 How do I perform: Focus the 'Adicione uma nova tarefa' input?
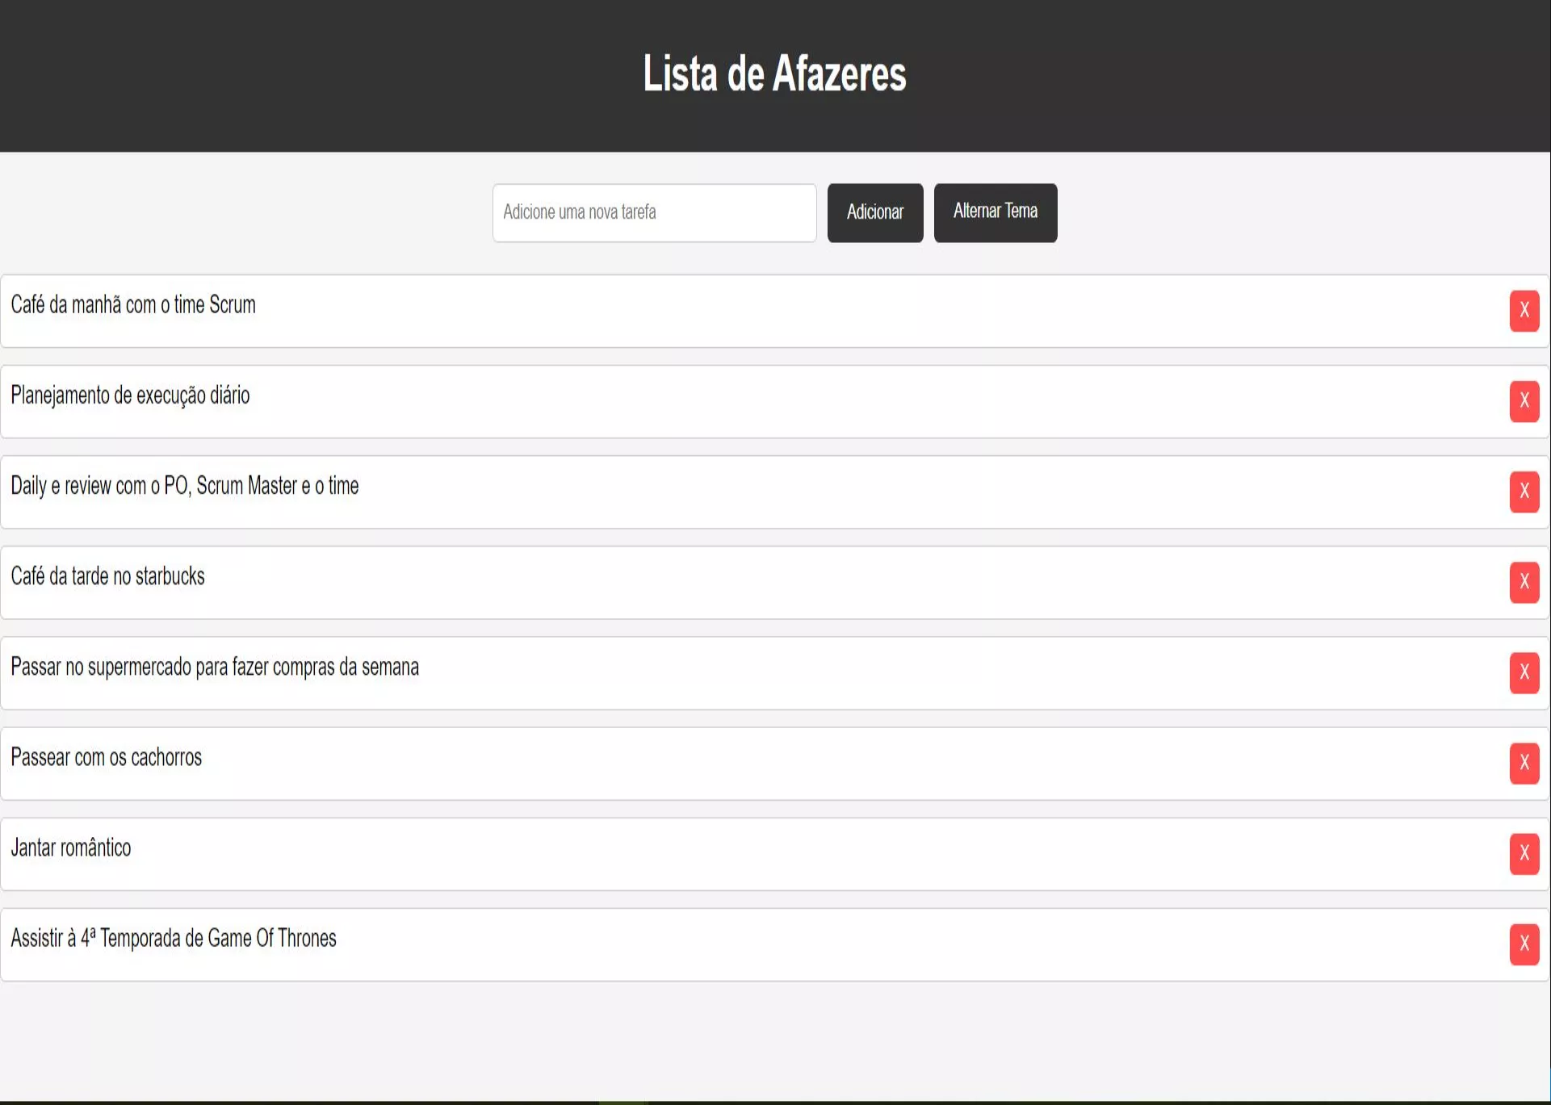click(x=655, y=212)
